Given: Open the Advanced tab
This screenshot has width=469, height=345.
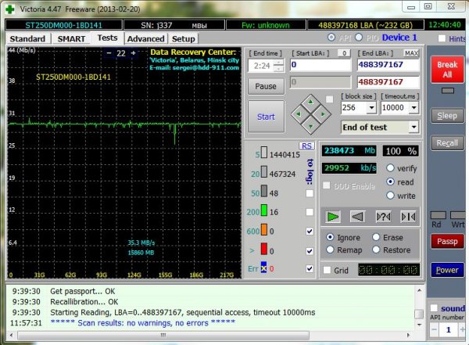Looking at the screenshot, I should pos(145,39).
